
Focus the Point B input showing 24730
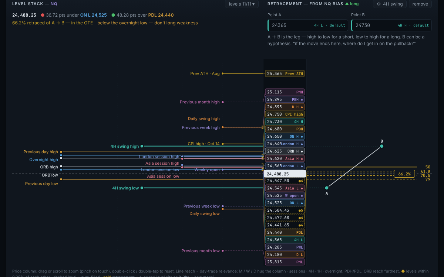coord(391,25)
